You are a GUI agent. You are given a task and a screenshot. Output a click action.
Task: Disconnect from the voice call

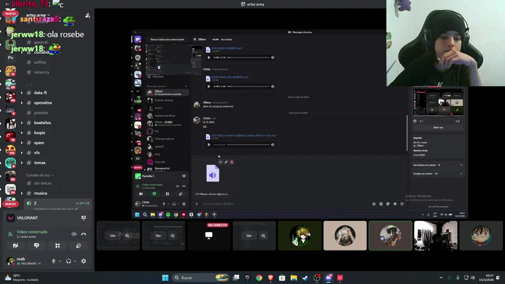[x=84, y=234]
